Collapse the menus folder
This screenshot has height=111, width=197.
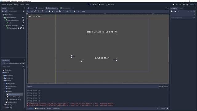5,92
